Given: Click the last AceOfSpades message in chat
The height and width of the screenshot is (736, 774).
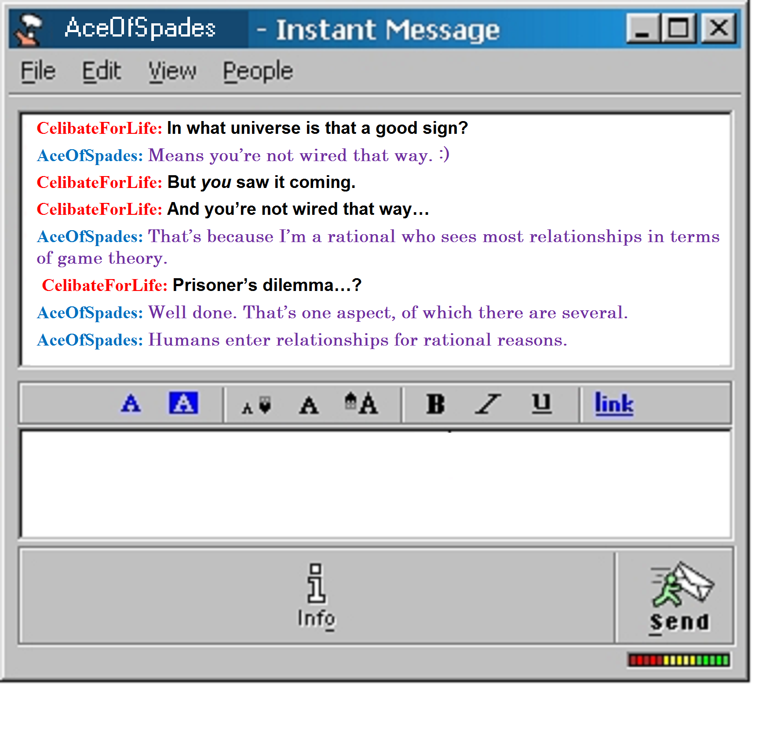Looking at the screenshot, I should [x=302, y=340].
